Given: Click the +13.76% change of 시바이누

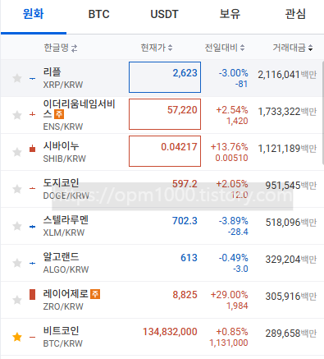Looking at the screenshot, I should tap(229, 147).
